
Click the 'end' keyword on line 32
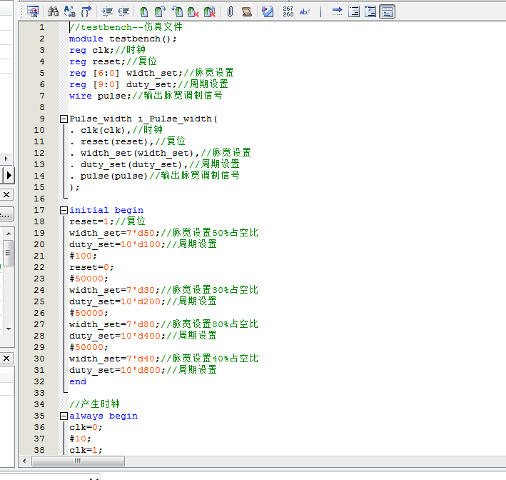click(78, 382)
